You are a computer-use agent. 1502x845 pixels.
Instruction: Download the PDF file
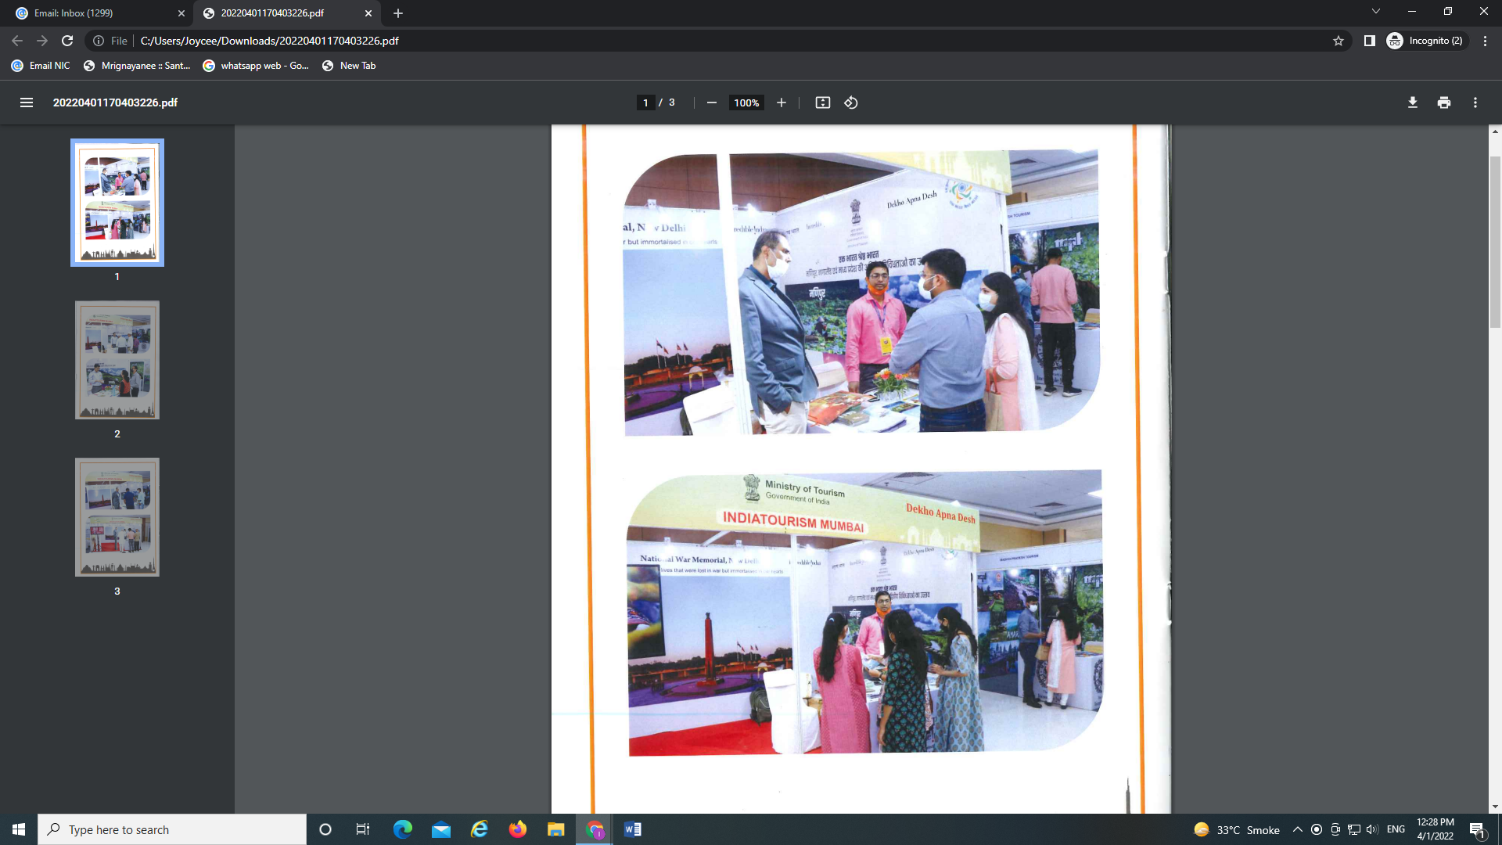(x=1413, y=102)
